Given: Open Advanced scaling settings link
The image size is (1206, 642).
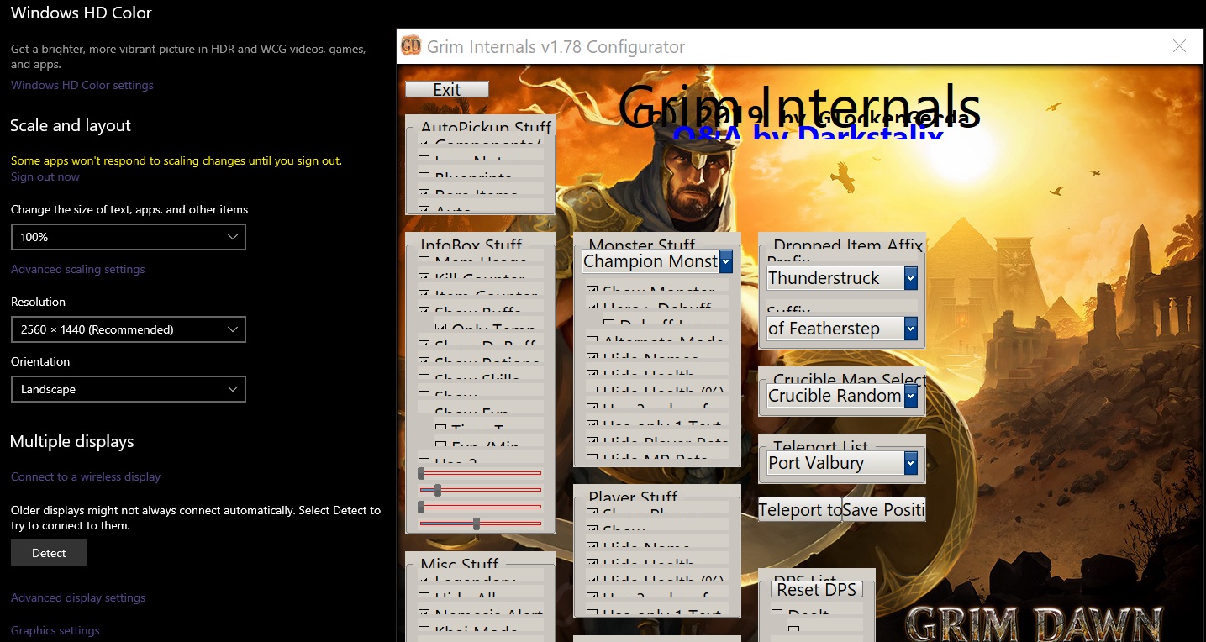Looking at the screenshot, I should [x=78, y=269].
